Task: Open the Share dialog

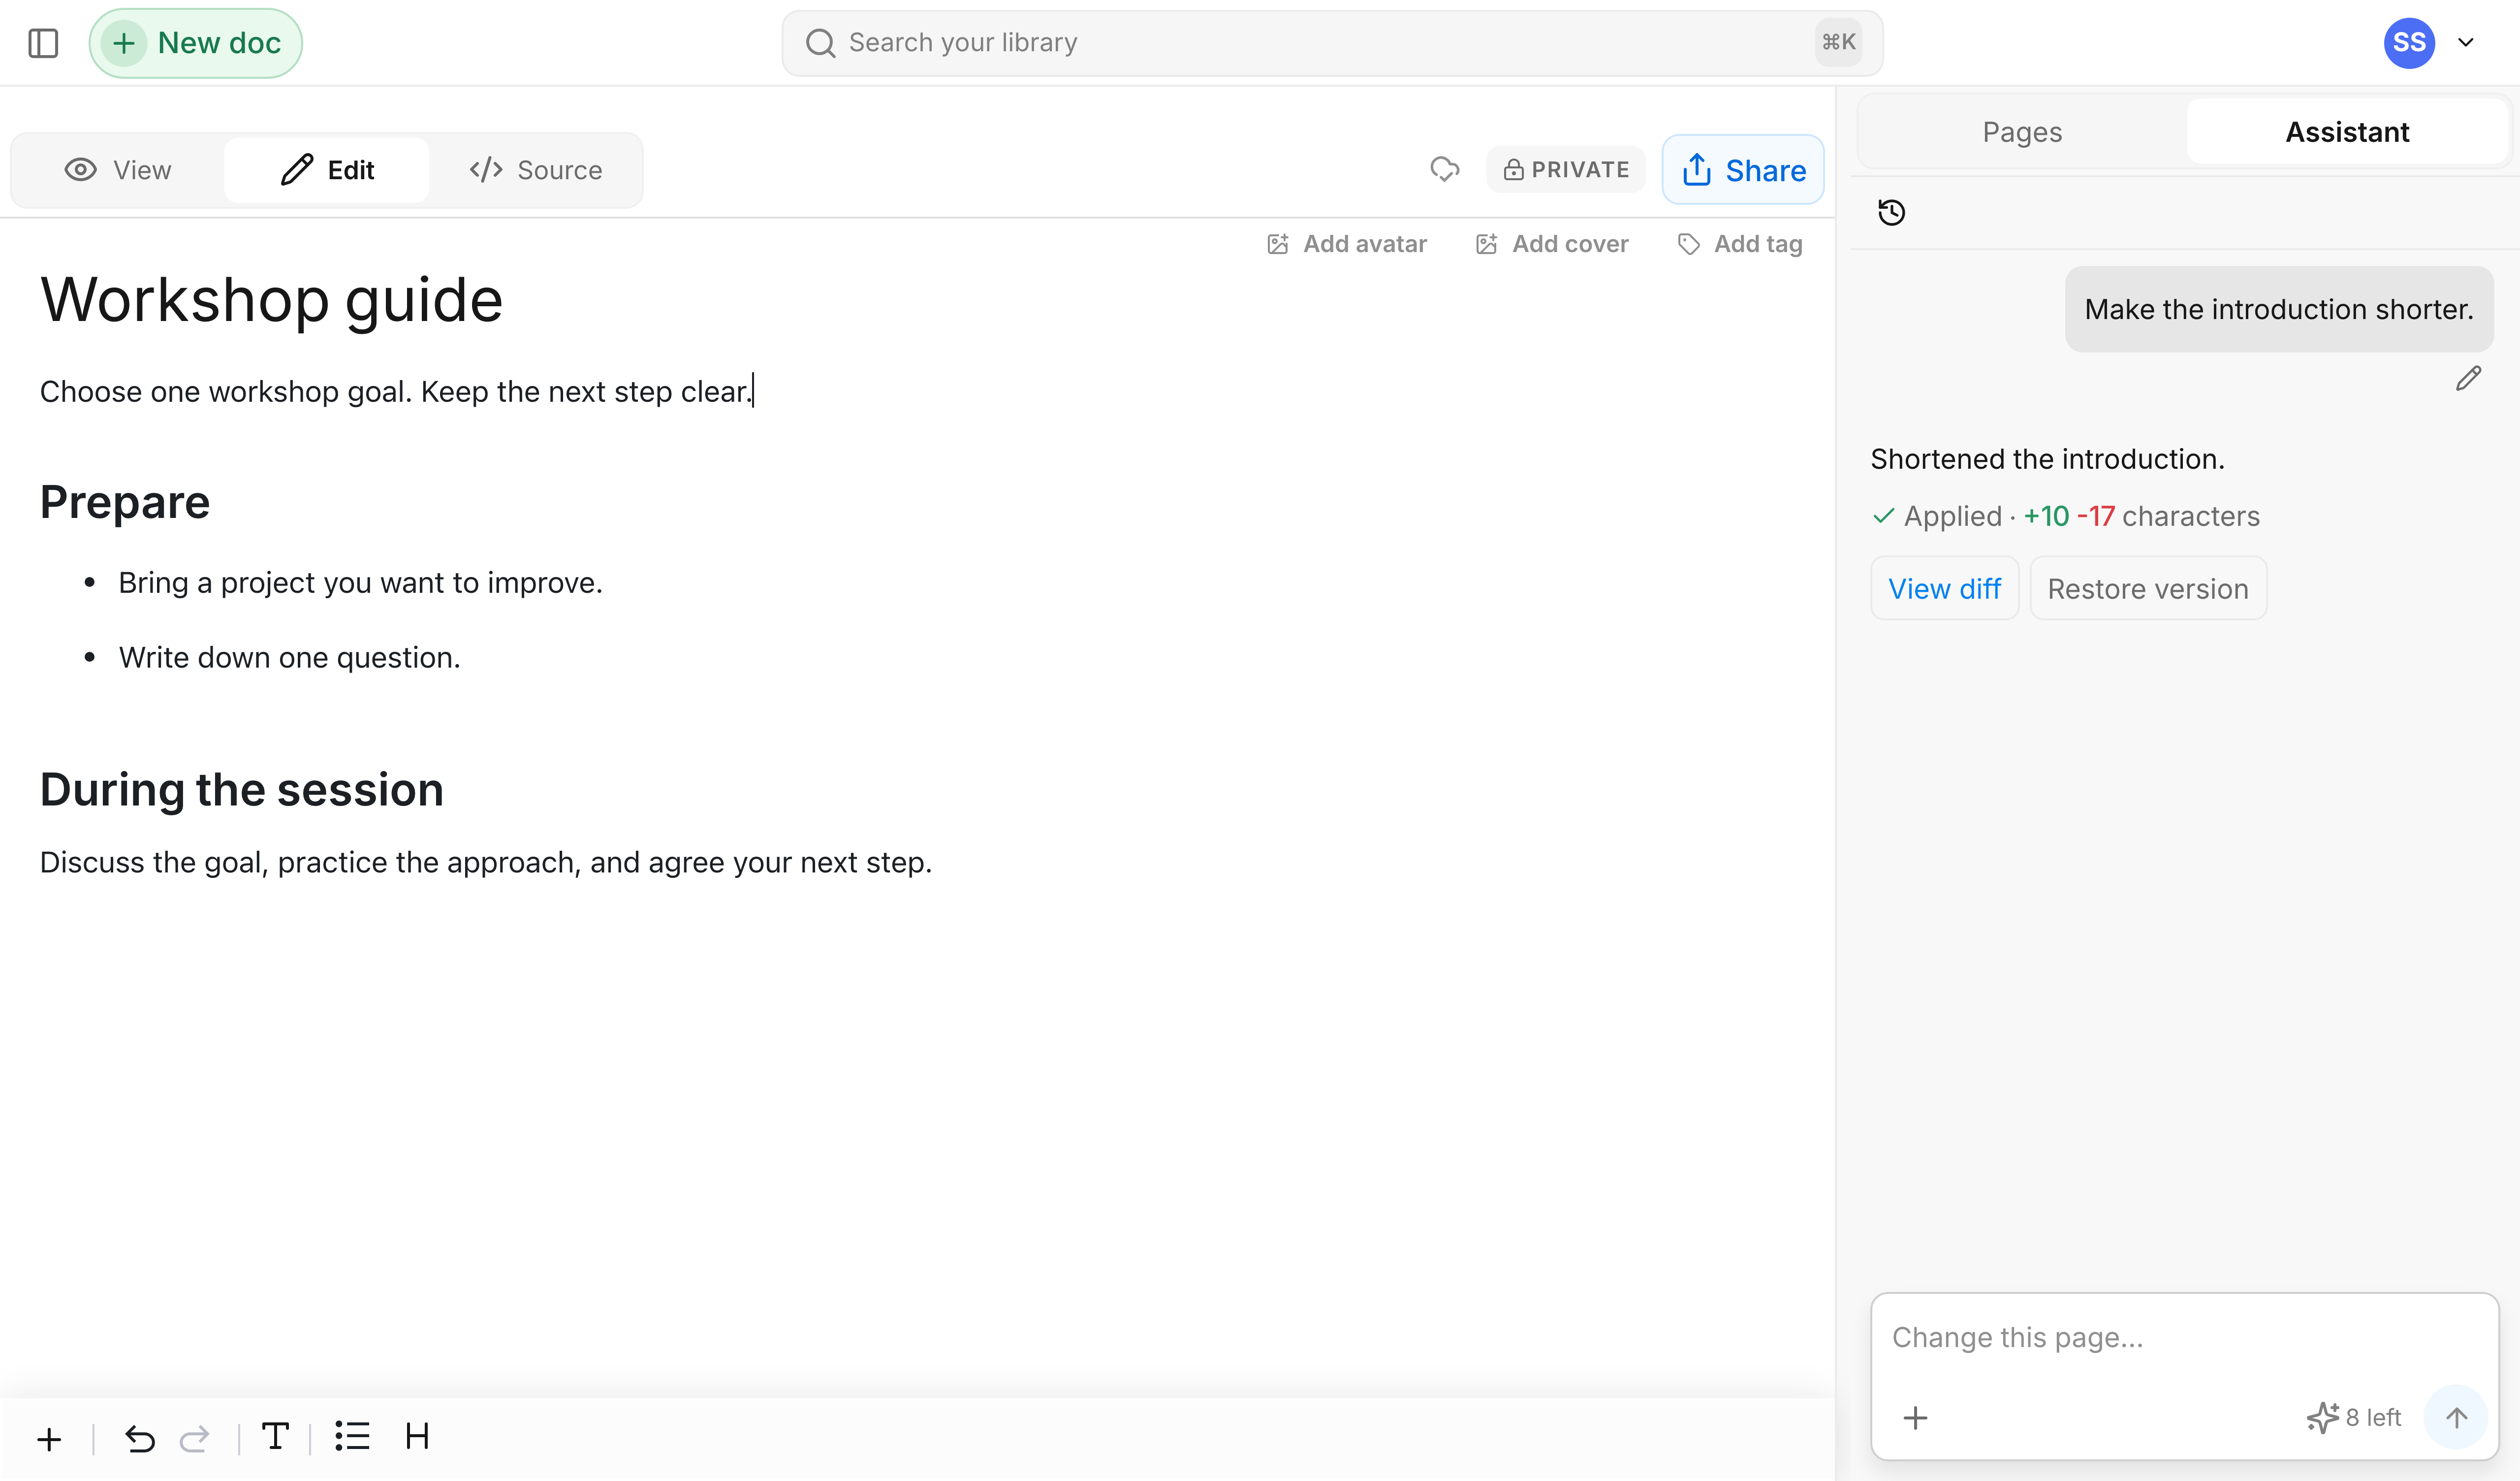Action: click(1743, 170)
